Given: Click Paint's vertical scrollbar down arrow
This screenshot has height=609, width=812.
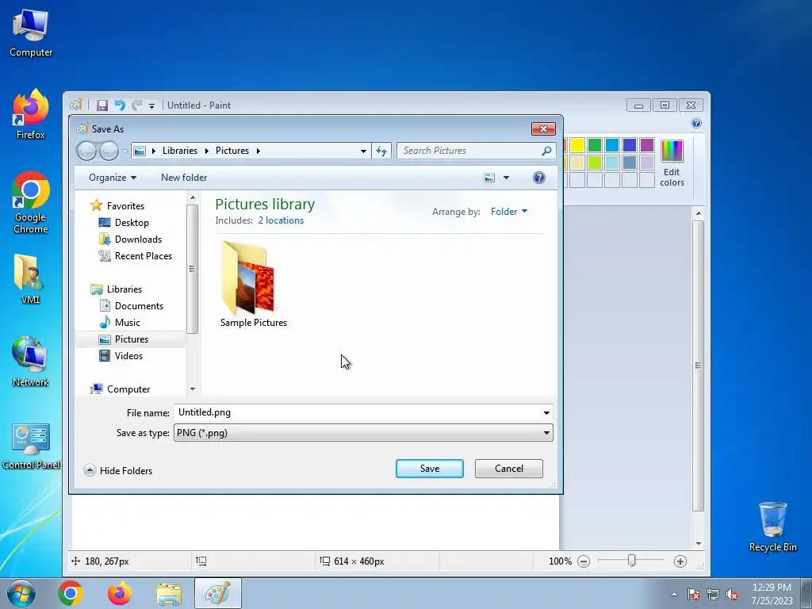Looking at the screenshot, I should 699,543.
